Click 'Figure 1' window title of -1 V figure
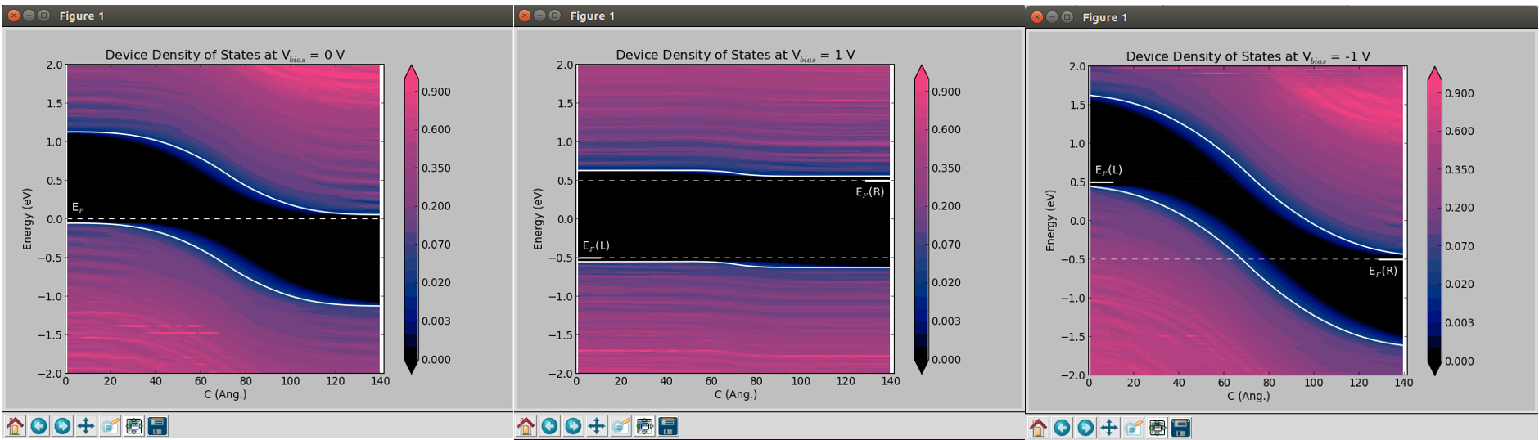1539x440 pixels. pyautogui.click(x=1105, y=17)
